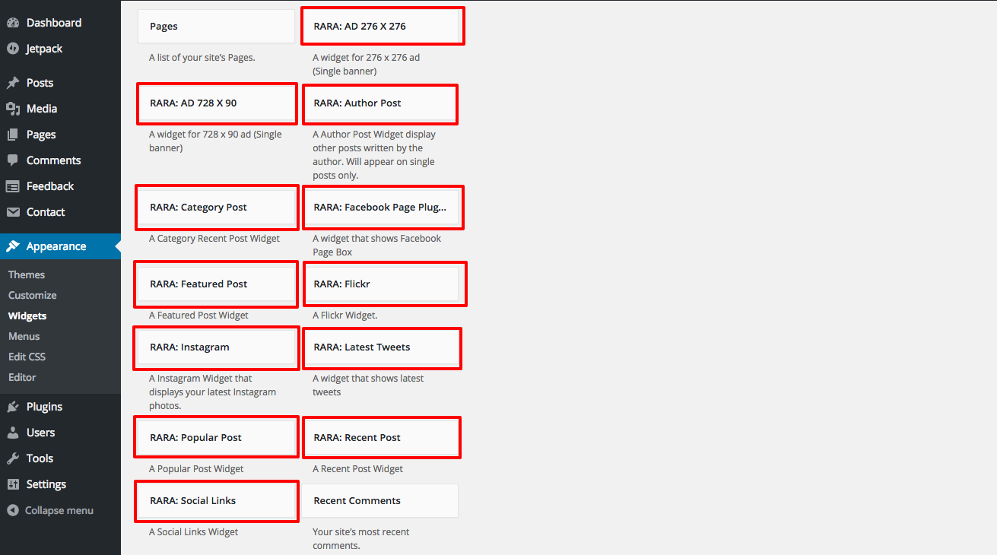This screenshot has width=997, height=555.
Task: Expand the RARA: Social Links widget
Action: [216, 501]
